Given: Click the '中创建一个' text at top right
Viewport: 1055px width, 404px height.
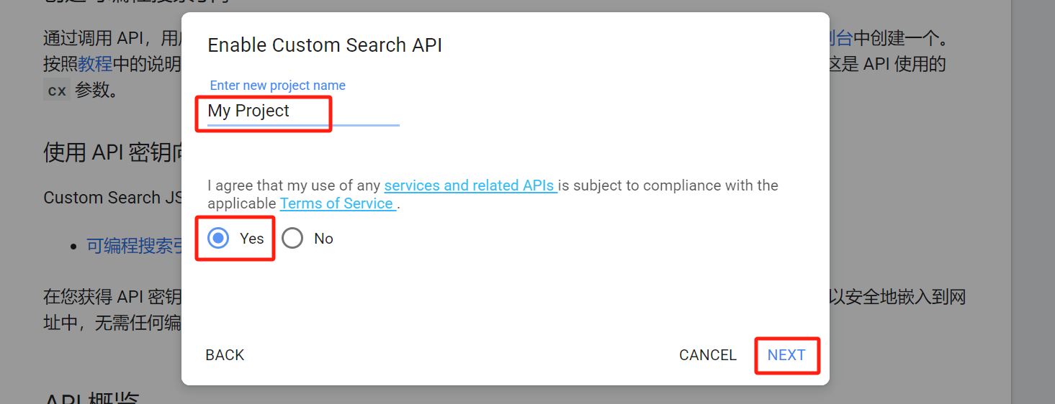Looking at the screenshot, I should pos(897,37).
